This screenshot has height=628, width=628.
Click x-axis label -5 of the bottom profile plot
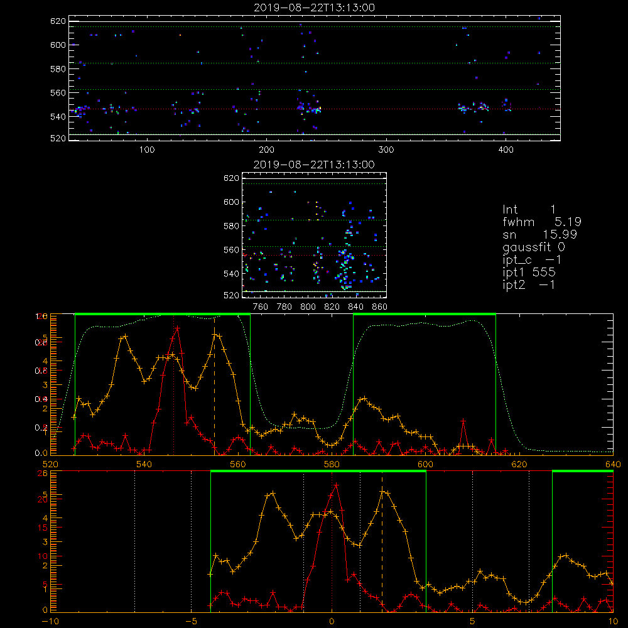191,622
